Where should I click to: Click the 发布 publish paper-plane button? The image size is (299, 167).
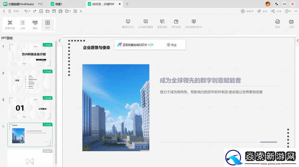[262, 11]
